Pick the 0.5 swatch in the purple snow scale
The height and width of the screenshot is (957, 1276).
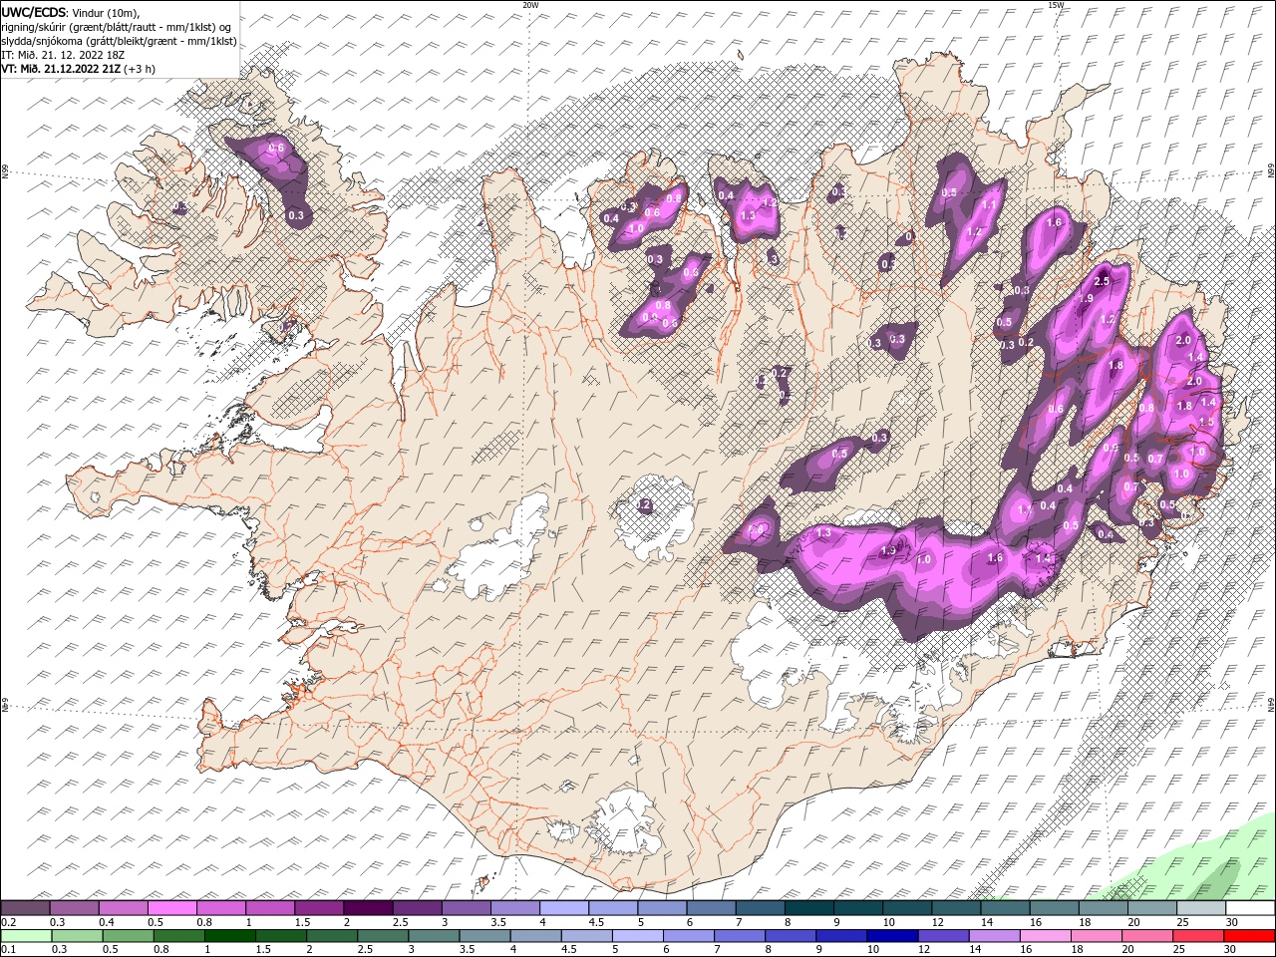(172, 908)
